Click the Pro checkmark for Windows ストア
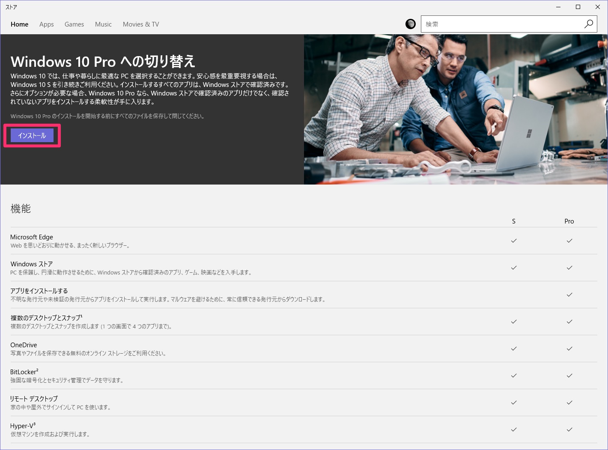This screenshot has height=450, width=608. 569,268
